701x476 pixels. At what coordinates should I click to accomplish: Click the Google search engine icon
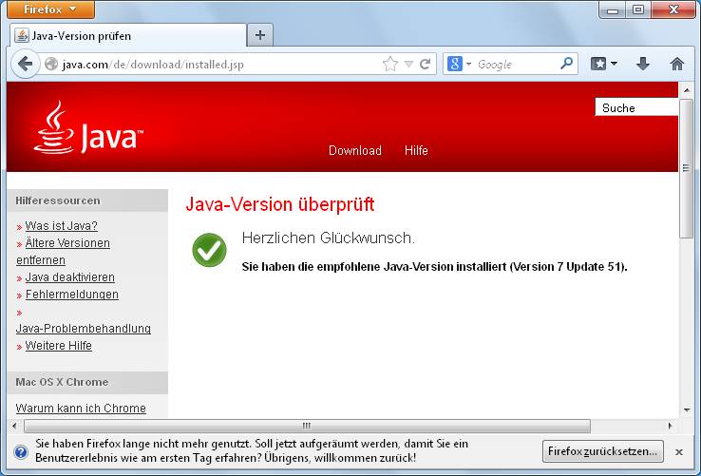(x=454, y=64)
